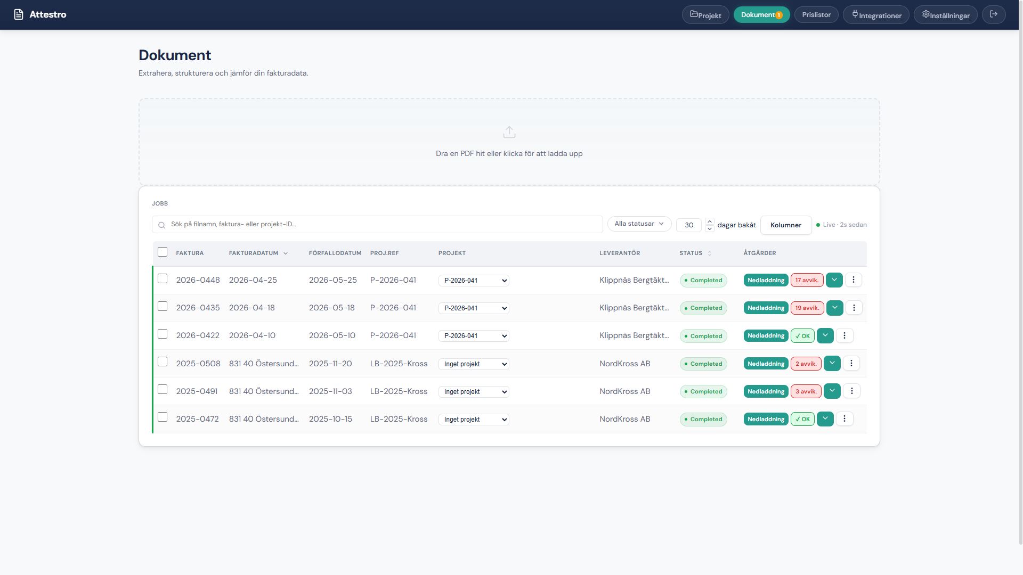Screen dimensions: 1023x575
Task: Check the box for invoice 2026-0422
Action: 163,334
